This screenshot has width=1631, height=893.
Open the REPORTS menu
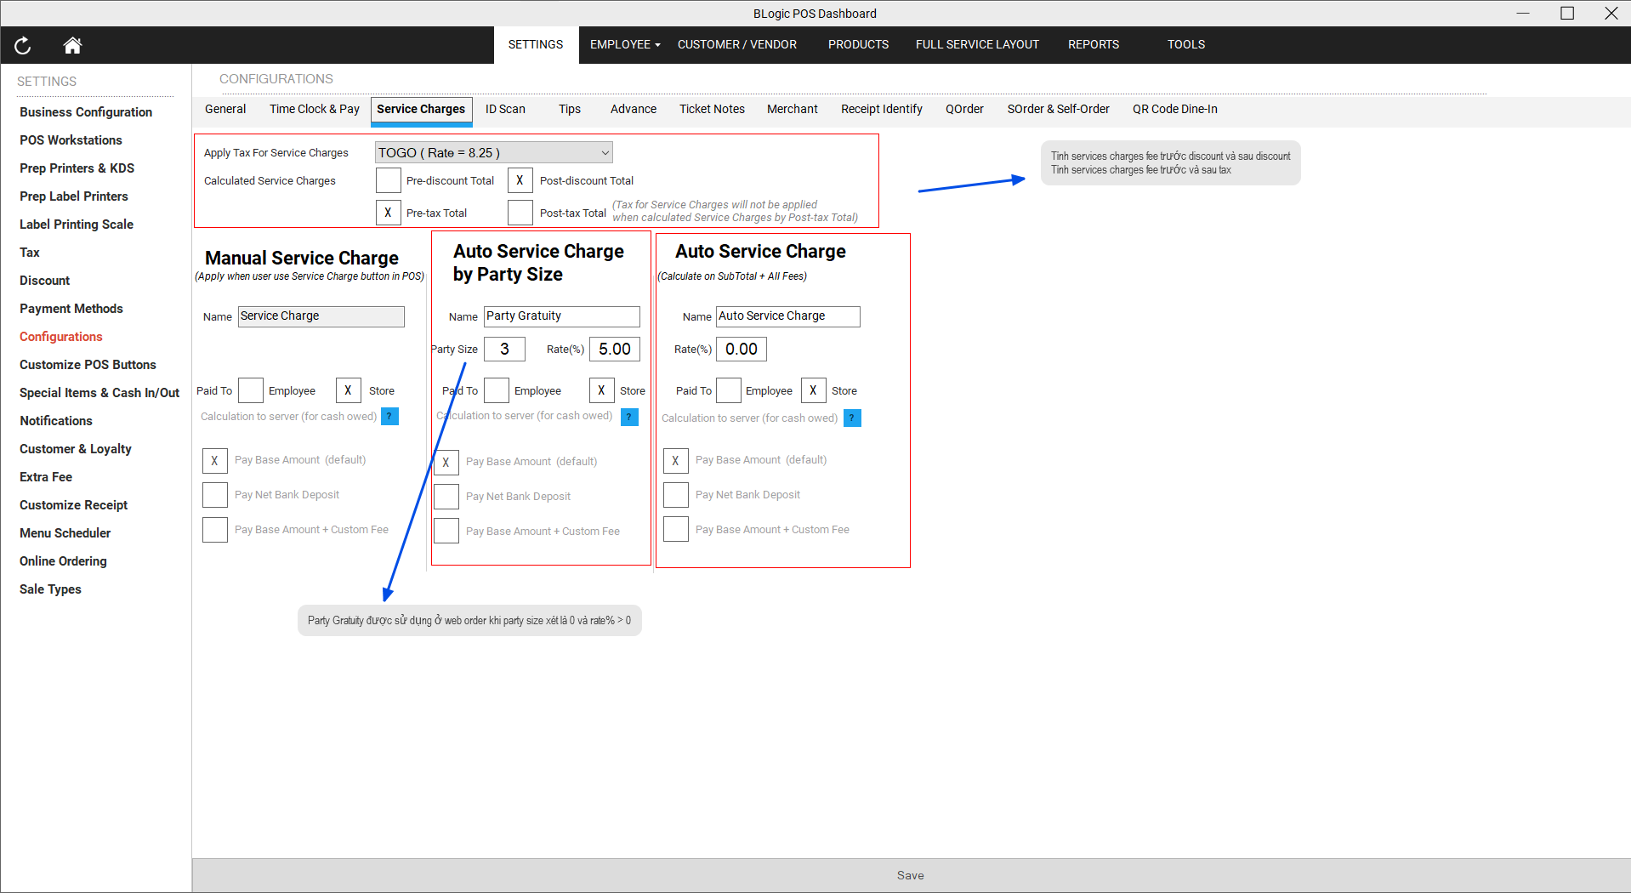coord(1093,44)
